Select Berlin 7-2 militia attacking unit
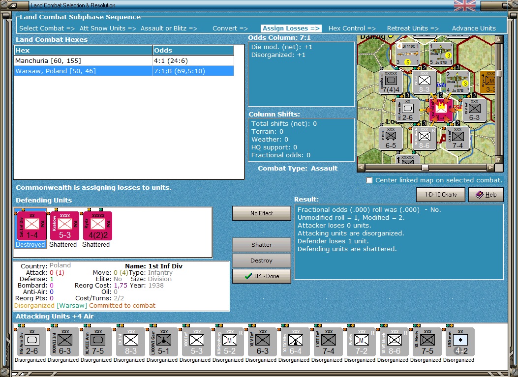The width and height of the screenshot is (518, 377). (362, 342)
